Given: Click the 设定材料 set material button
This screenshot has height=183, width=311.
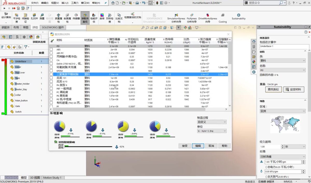Looking at the screenshot, I should click(294, 89).
